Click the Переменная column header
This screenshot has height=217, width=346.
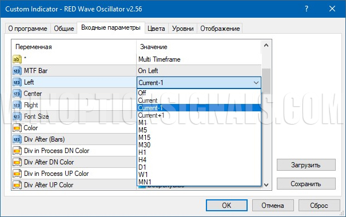click(x=74, y=47)
